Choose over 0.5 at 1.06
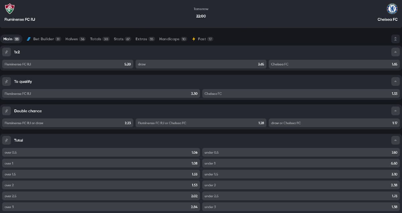Screen dimensions: 402x213 (101, 152)
